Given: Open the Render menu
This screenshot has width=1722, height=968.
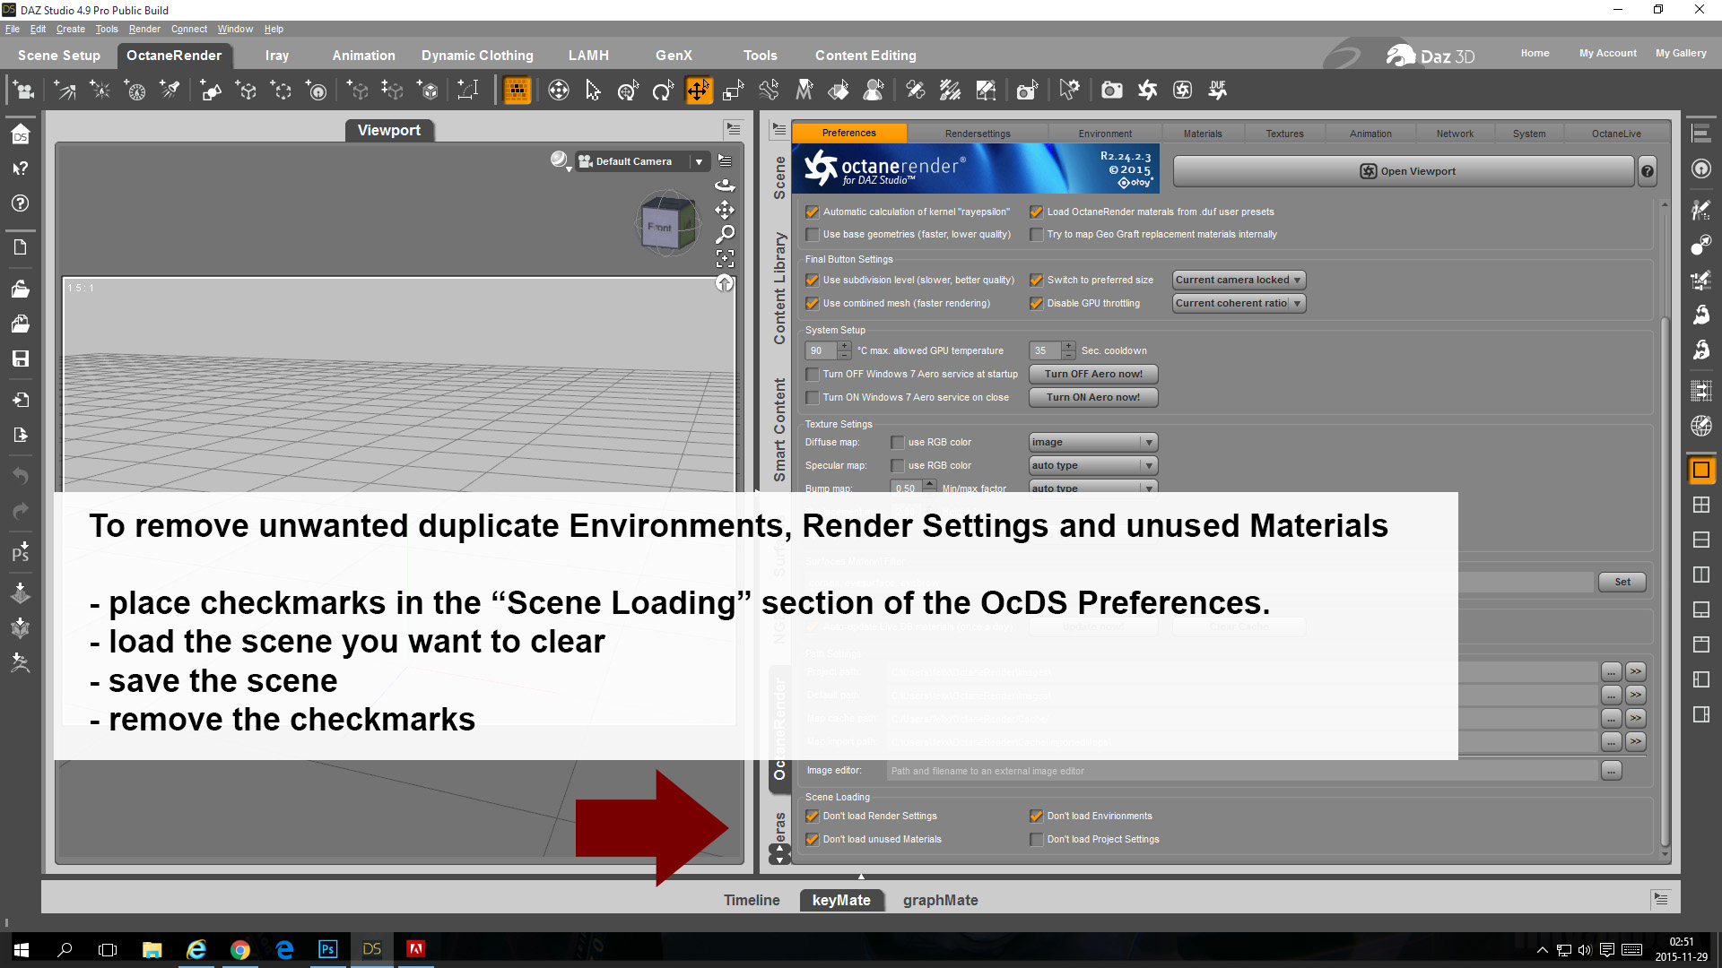Looking at the screenshot, I should [x=143, y=29].
